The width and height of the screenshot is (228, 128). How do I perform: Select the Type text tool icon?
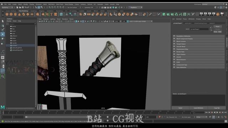[x=51, y=14]
